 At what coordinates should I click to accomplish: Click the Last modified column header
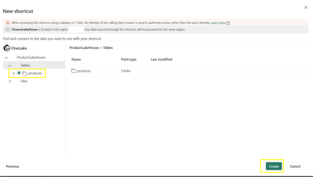161,59
